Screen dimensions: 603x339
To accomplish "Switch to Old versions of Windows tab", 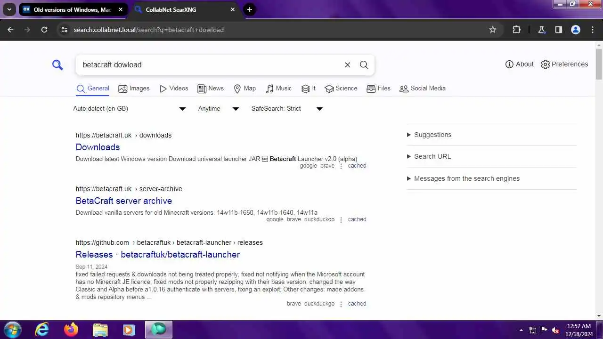I will [73, 9].
